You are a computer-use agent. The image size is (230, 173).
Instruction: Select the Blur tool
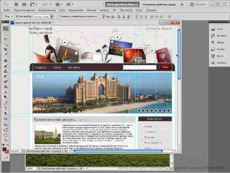tap(6, 92)
